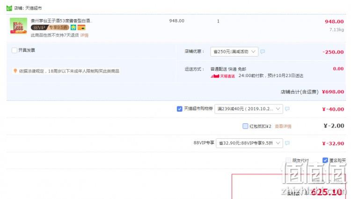Click the ¥-32.90 VIP discount amount
The width and height of the screenshot is (351, 199).
[333, 143]
